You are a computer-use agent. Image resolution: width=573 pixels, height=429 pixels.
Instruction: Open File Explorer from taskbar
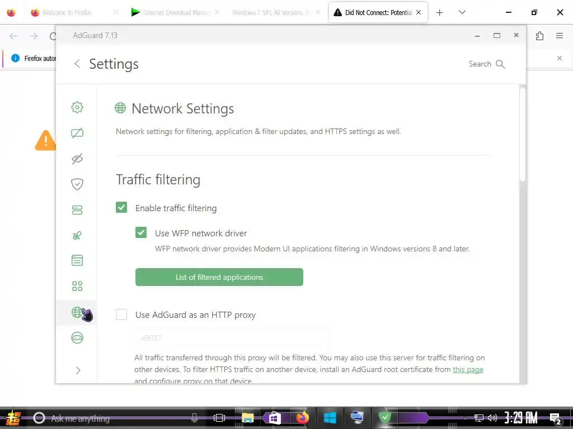coord(247,418)
